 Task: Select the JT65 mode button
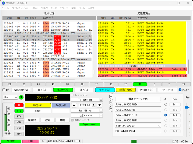tap(19, 133)
